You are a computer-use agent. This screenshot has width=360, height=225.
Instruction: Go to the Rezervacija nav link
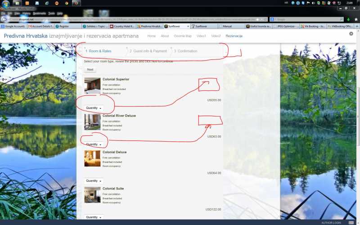pos(234,36)
